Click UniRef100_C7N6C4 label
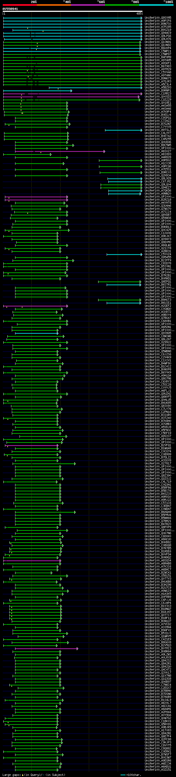Screen dimensions: 176x777 (x=158, y=685)
